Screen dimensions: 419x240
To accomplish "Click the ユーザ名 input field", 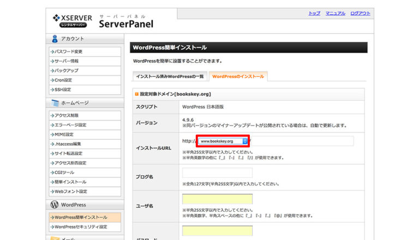I will click(x=217, y=199).
